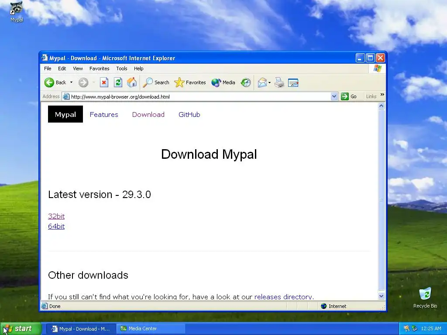Image resolution: width=447 pixels, height=335 pixels.
Task: Download the 32bit version
Action: pyautogui.click(x=56, y=216)
